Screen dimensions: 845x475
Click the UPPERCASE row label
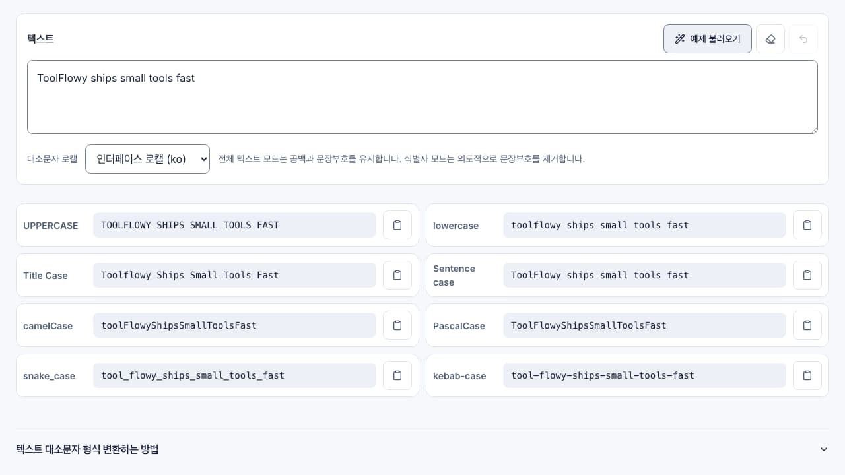pyautogui.click(x=51, y=226)
